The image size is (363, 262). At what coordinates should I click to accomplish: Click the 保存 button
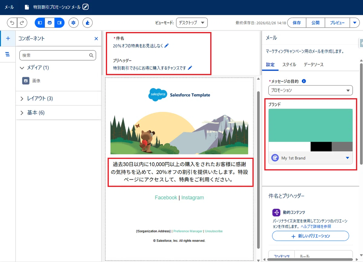coord(297,23)
